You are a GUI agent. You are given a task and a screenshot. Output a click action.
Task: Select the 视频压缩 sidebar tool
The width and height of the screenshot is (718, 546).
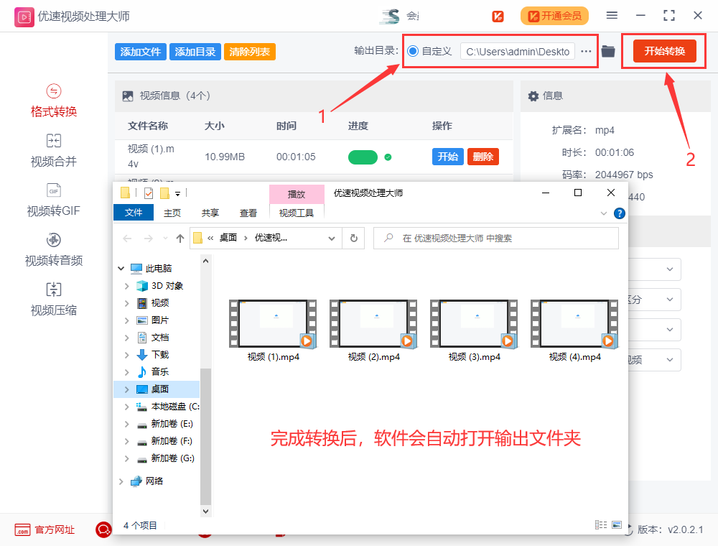(x=53, y=302)
